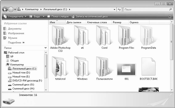Click Запись на оптический диск
175x108 pixels.
coord(90,16)
